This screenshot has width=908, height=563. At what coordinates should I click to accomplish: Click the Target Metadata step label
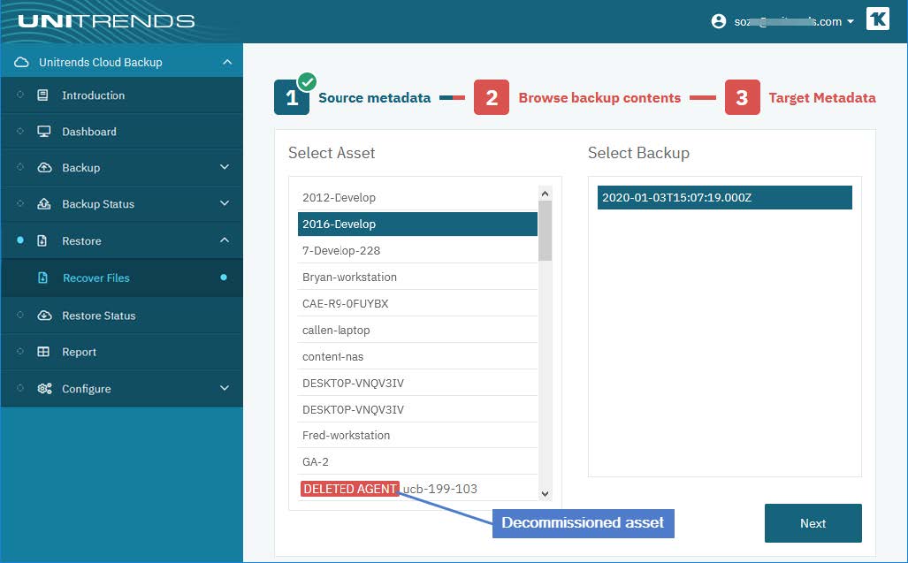click(822, 98)
